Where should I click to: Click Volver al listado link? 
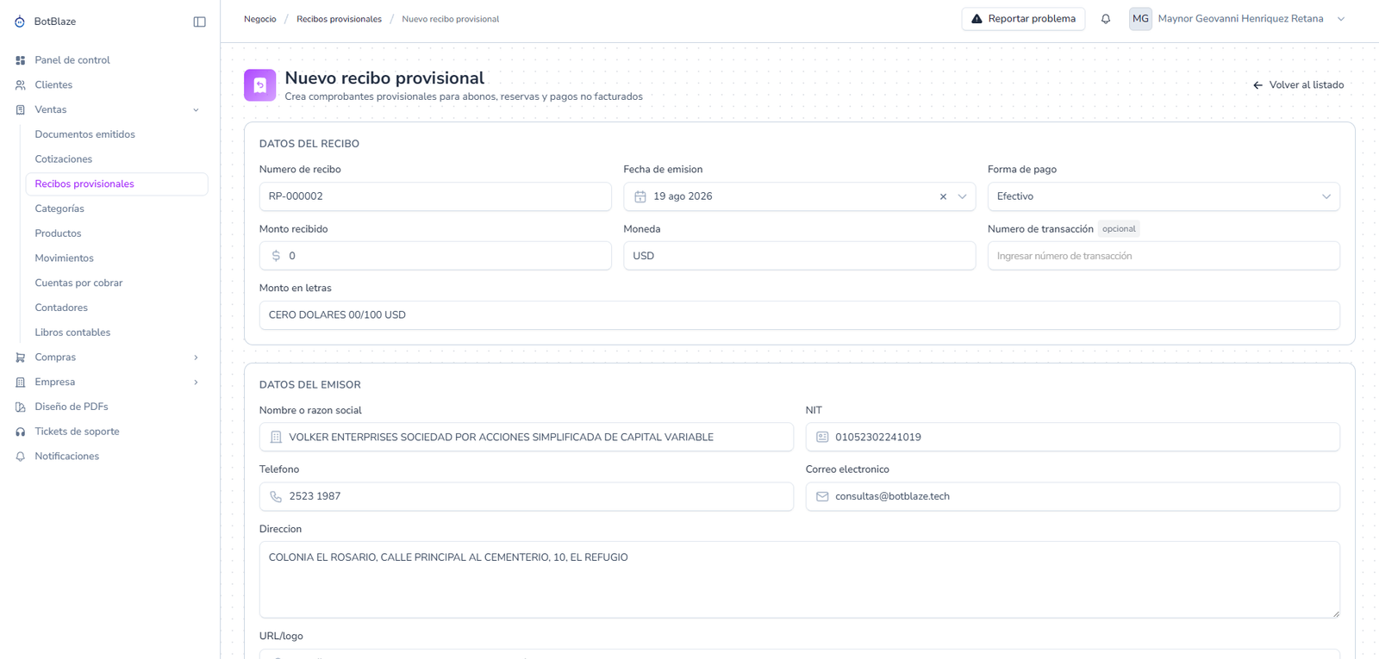pos(1299,85)
